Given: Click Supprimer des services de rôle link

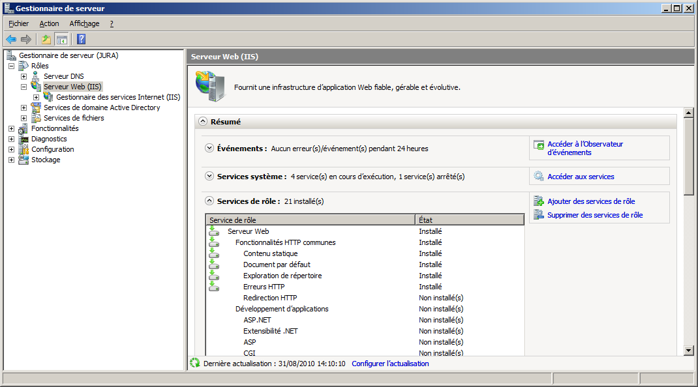Looking at the screenshot, I should (x=594, y=215).
